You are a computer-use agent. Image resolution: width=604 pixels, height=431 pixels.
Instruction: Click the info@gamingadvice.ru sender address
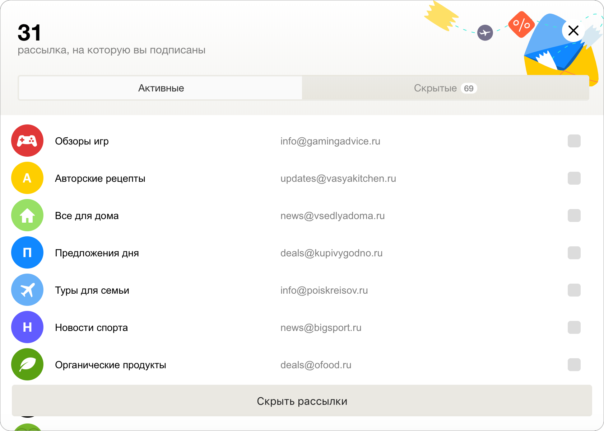(x=330, y=141)
